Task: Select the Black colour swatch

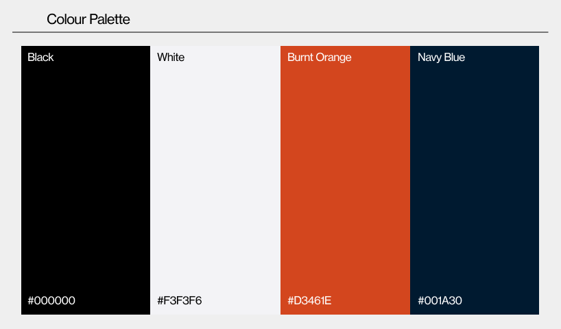Action: [x=86, y=180]
